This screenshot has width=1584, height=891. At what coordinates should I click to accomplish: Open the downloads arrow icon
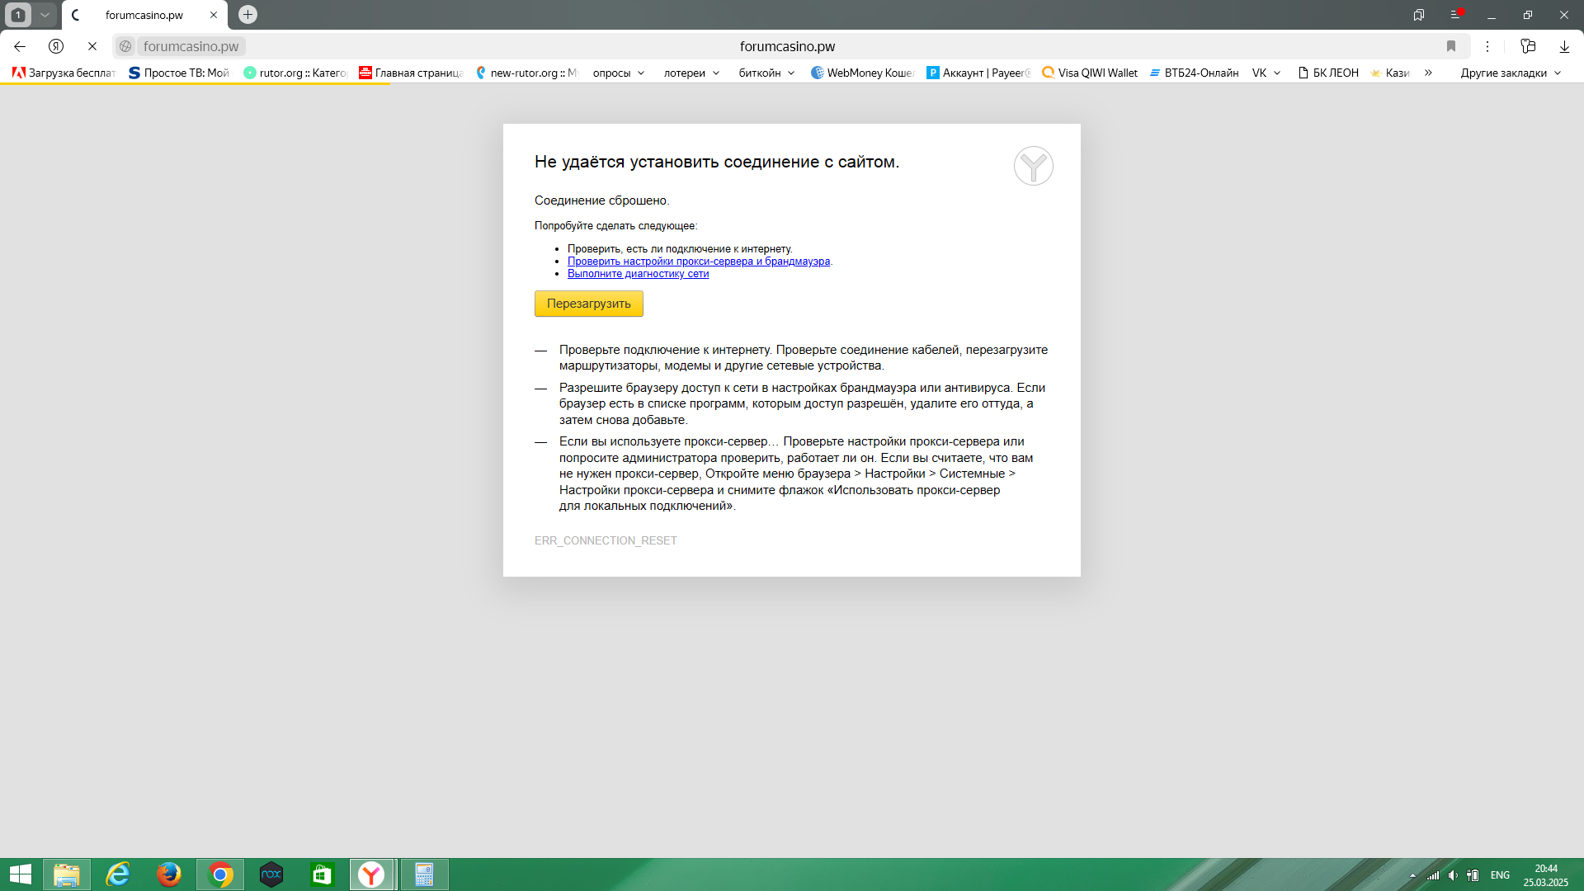pyautogui.click(x=1564, y=46)
